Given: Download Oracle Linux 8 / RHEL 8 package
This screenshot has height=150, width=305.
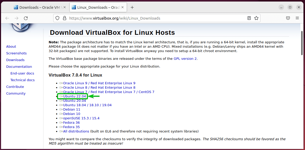Looking at the screenshot, I should click(x=99, y=87).
